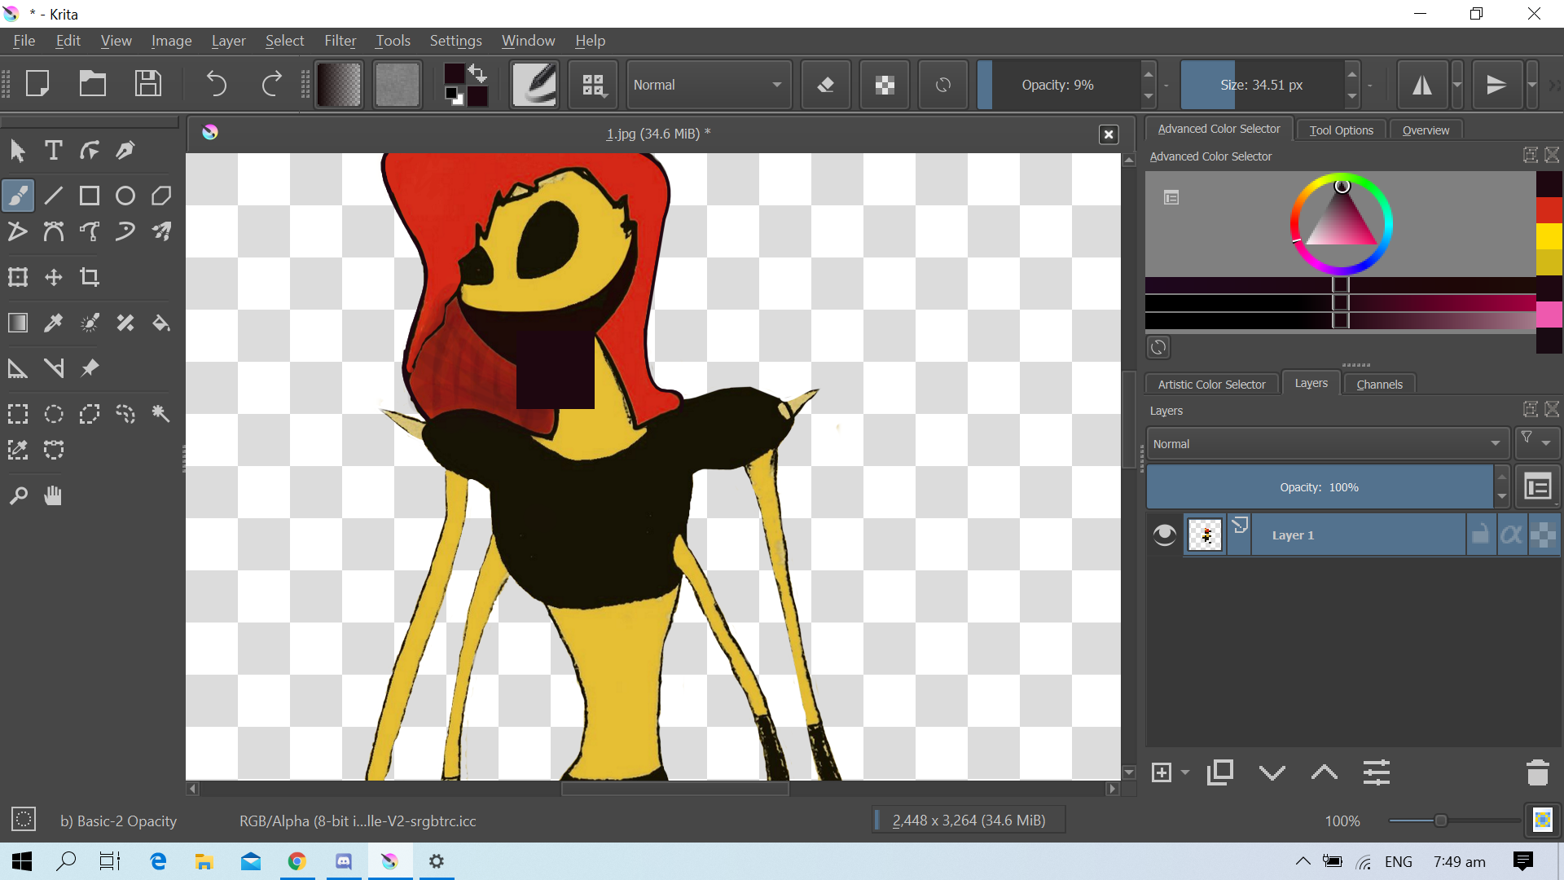Screen dimensions: 1564x880
Task: Expand the add layer dropdown arrow
Action: pos(1185,772)
